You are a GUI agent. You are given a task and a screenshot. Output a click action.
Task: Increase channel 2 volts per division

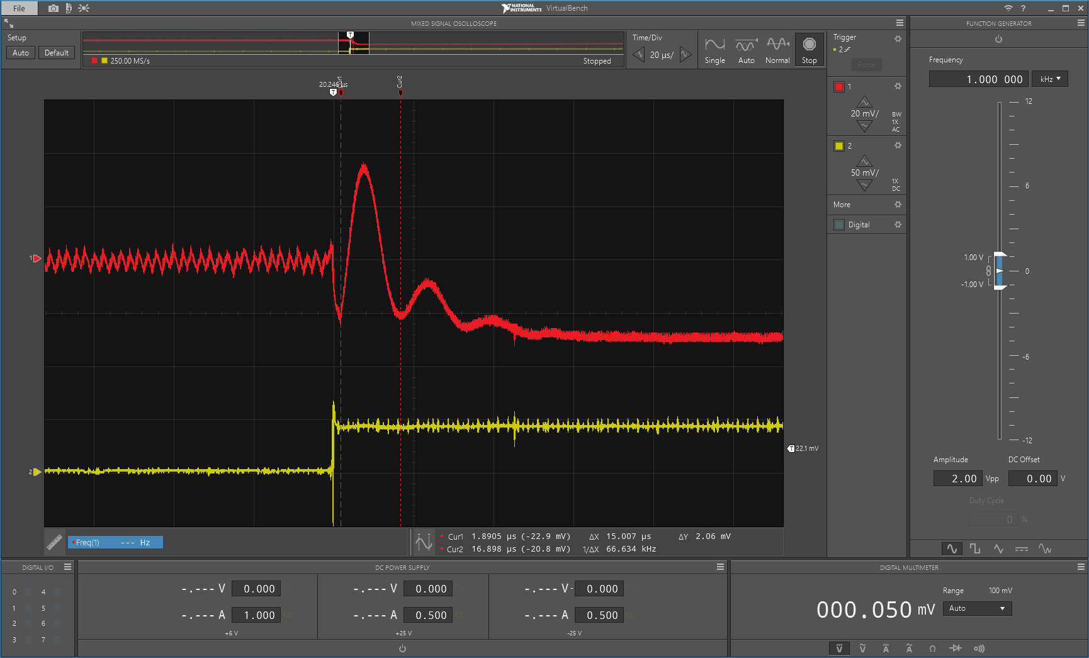tap(864, 161)
